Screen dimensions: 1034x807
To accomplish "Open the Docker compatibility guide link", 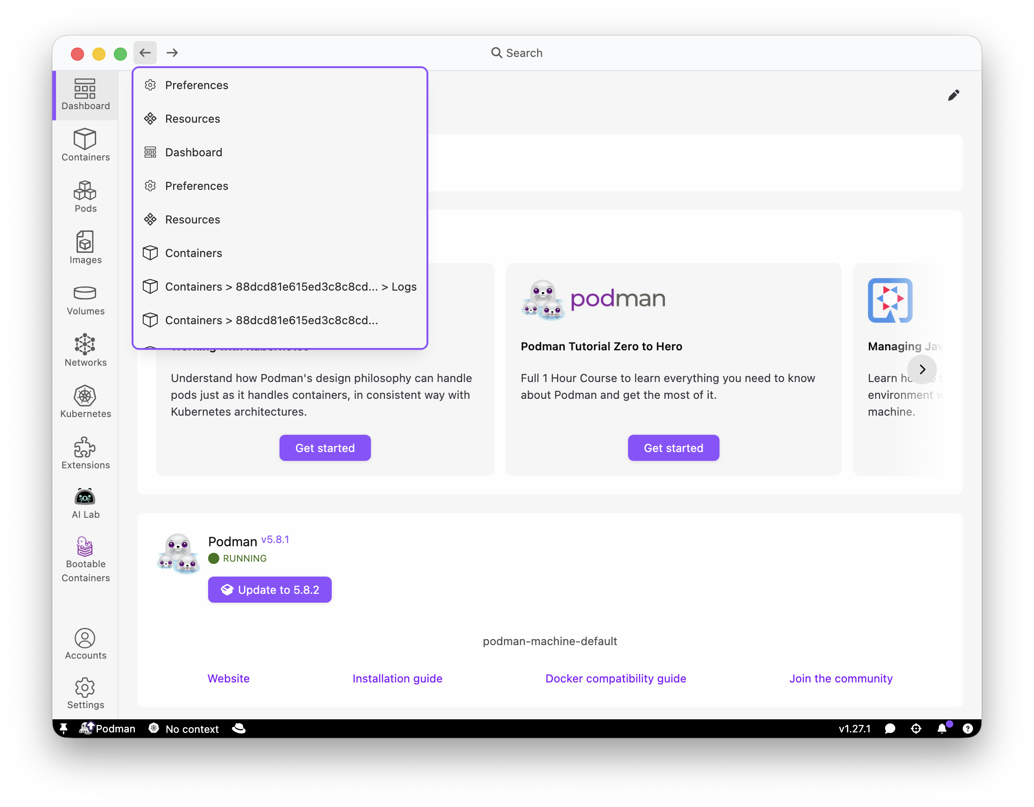I will click(615, 678).
